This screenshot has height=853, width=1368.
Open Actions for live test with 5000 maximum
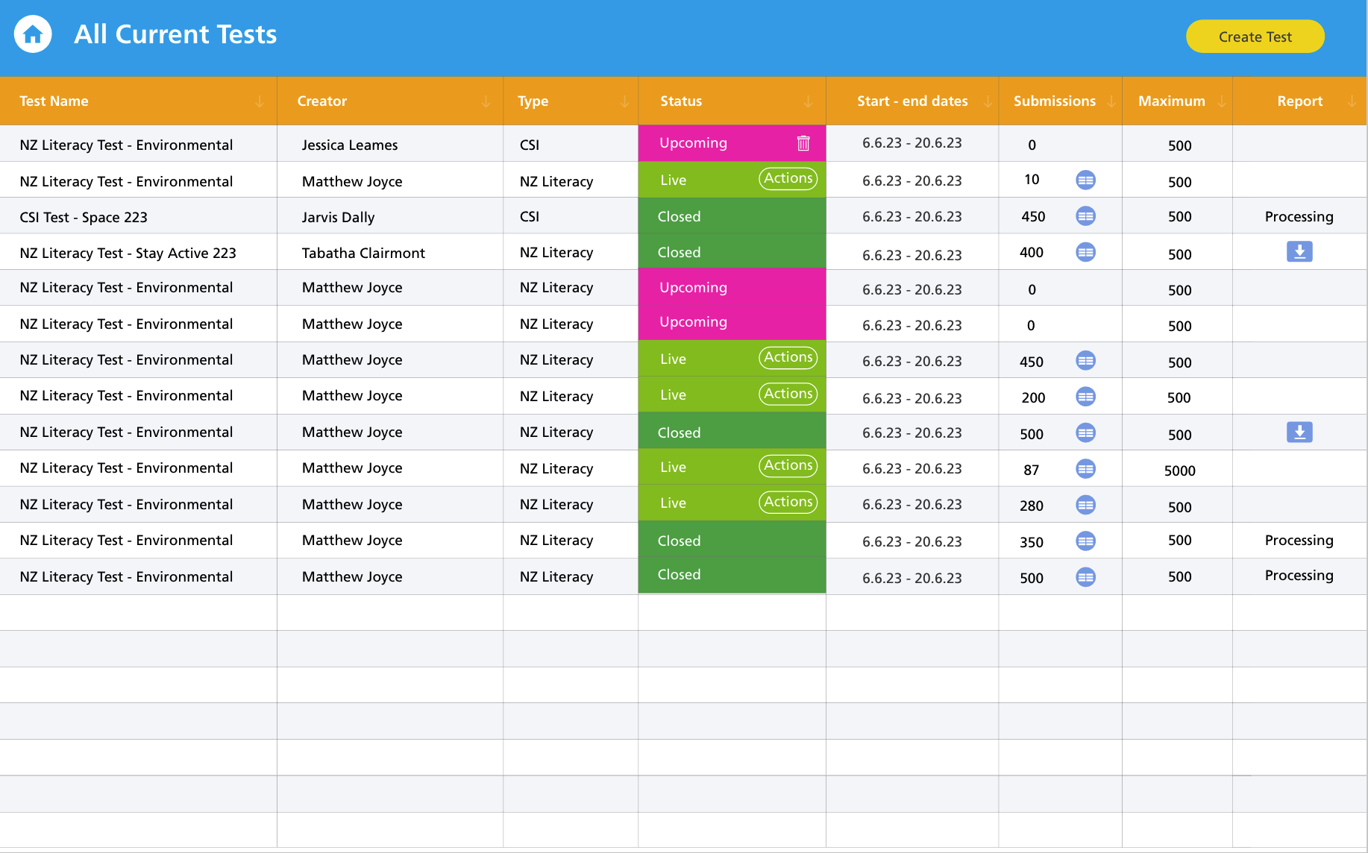pyautogui.click(x=788, y=466)
